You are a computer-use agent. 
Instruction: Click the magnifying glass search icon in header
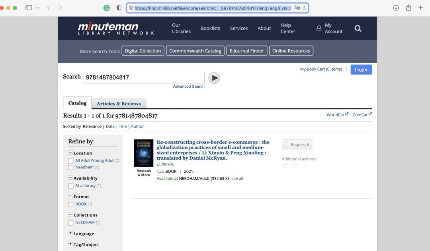click(x=358, y=28)
